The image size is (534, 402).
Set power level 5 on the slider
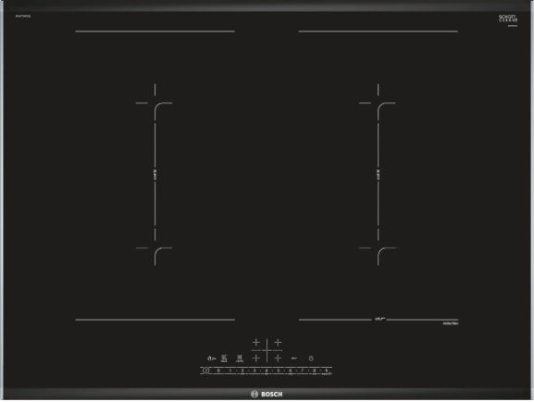click(x=279, y=371)
